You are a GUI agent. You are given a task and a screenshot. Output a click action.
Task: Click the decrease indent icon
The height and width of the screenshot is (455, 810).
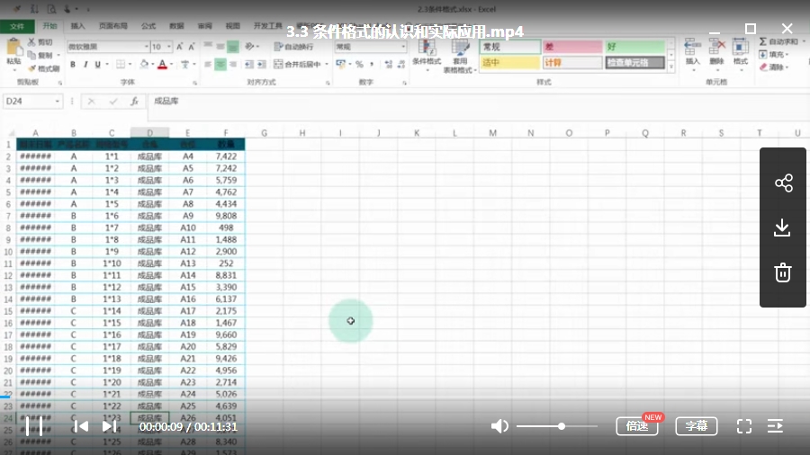(x=249, y=65)
